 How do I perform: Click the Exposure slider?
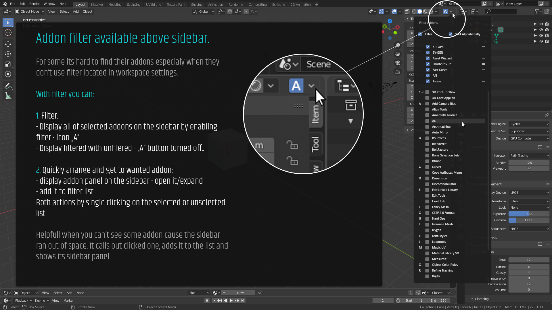(529, 214)
